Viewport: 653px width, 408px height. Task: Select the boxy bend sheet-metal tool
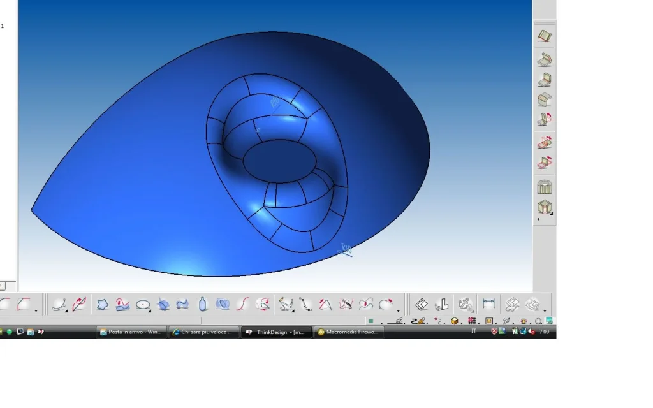click(545, 99)
